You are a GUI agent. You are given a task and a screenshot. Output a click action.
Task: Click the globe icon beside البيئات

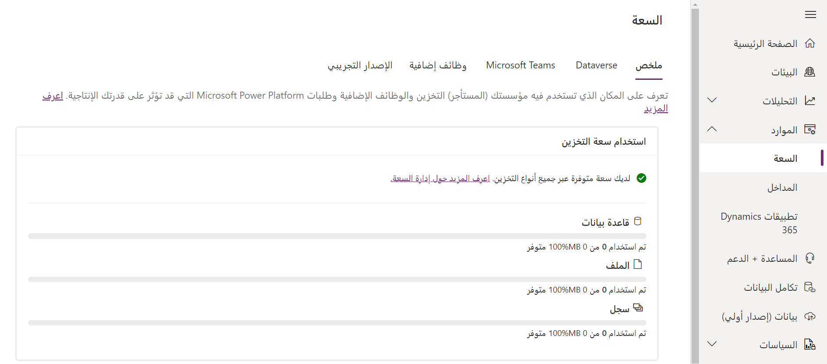(810, 72)
